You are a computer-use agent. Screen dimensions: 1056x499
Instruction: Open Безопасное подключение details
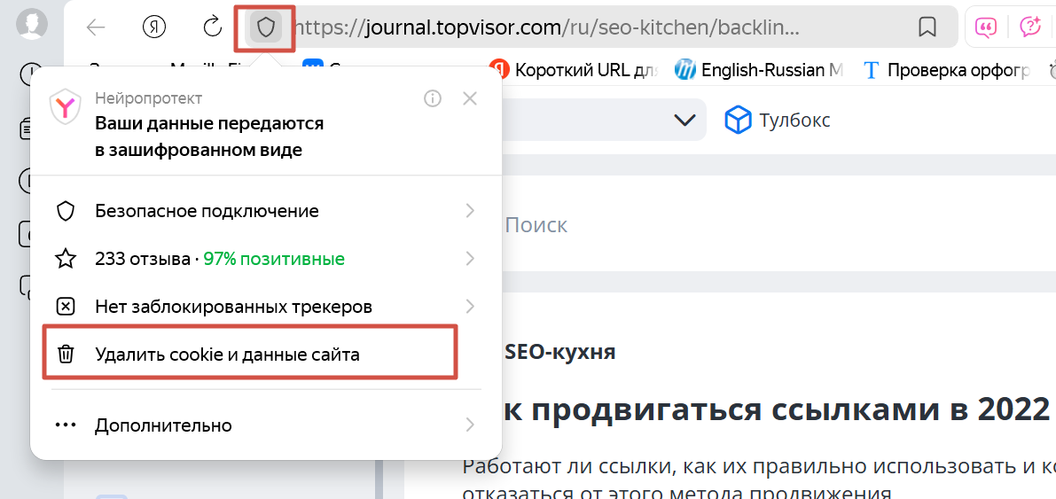pyautogui.click(x=266, y=212)
